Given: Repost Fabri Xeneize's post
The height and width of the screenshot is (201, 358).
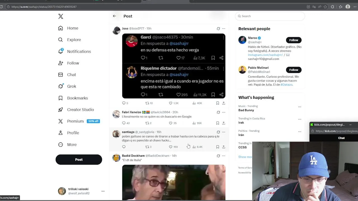Looking at the screenshot, I should tap(149, 123).
